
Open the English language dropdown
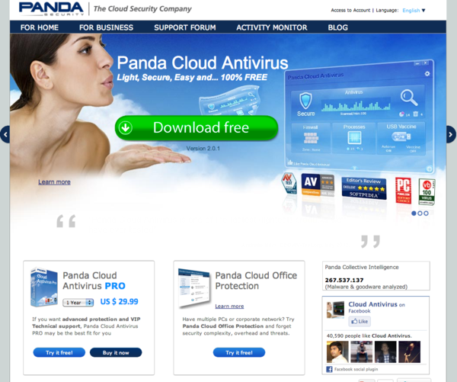tap(414, 11)
